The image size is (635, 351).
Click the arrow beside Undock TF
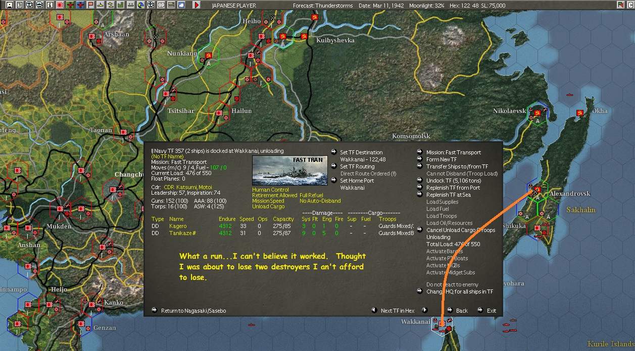420,181
